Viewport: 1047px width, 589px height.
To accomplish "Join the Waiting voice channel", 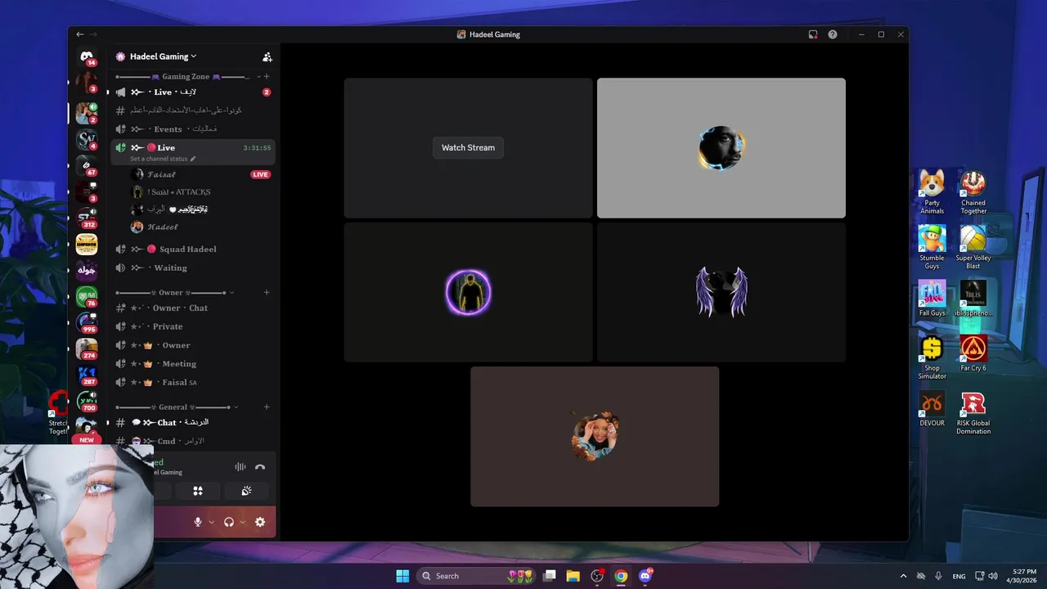I will tap(192, 268).
